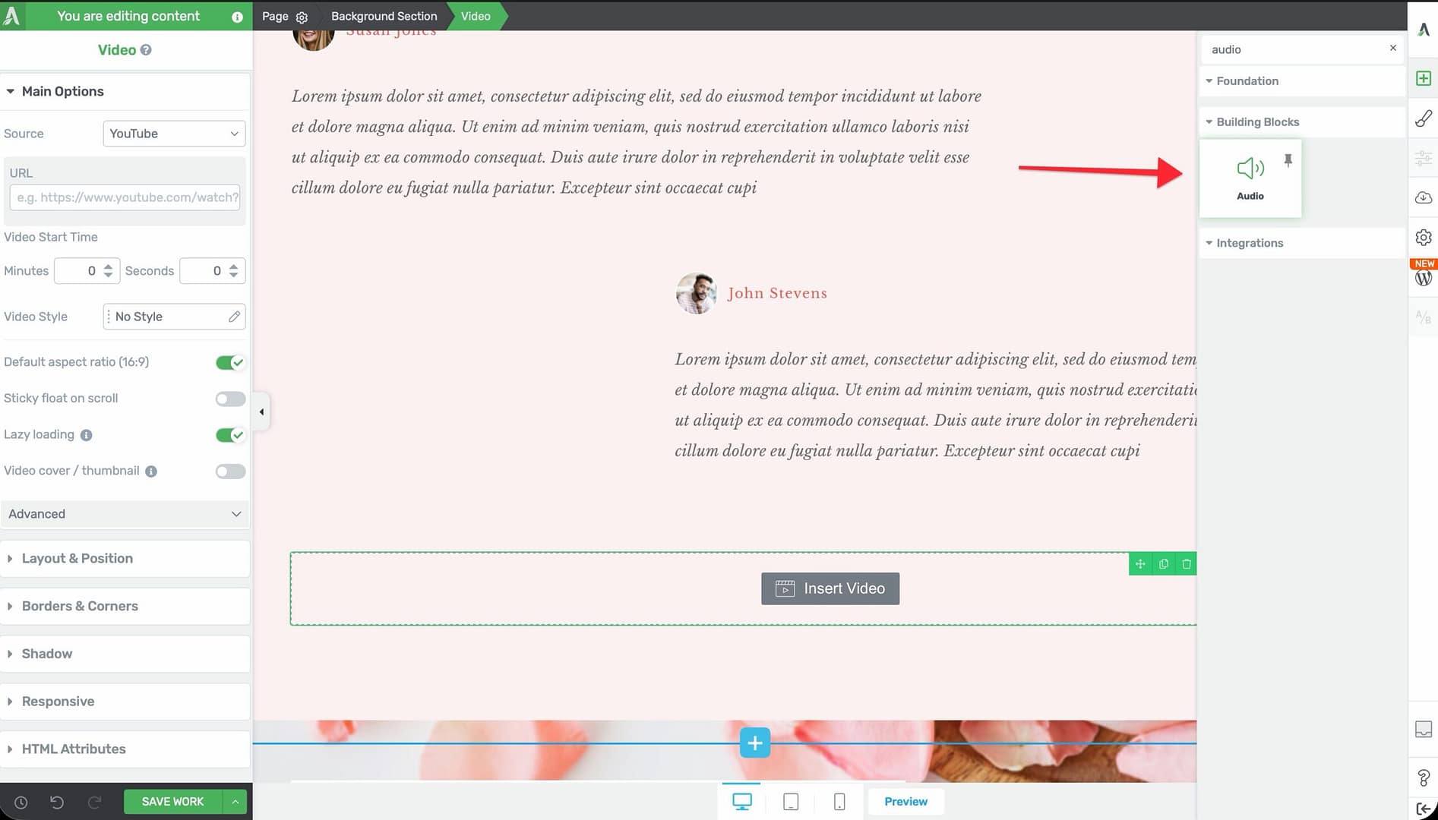Enable Sticky float on scroll
The image size is (1438, 820).
click(x=229, y=399)
